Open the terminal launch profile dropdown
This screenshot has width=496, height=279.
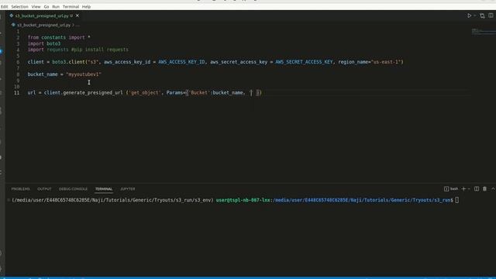coord(469,189)
